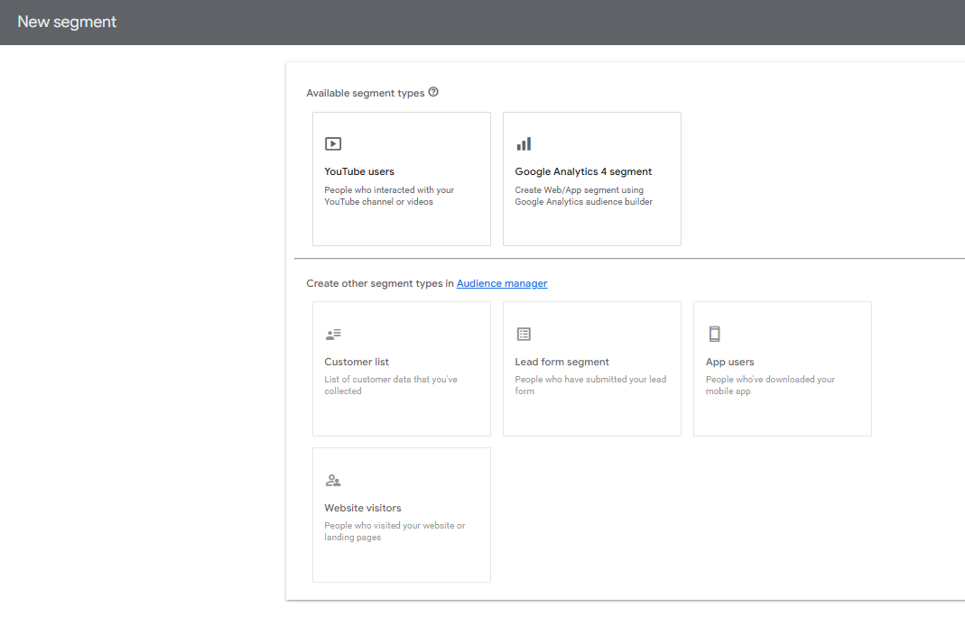Choose the Google Analytics 4 segment title
This screenshot has height=644, width=965.
coord(583,171)
